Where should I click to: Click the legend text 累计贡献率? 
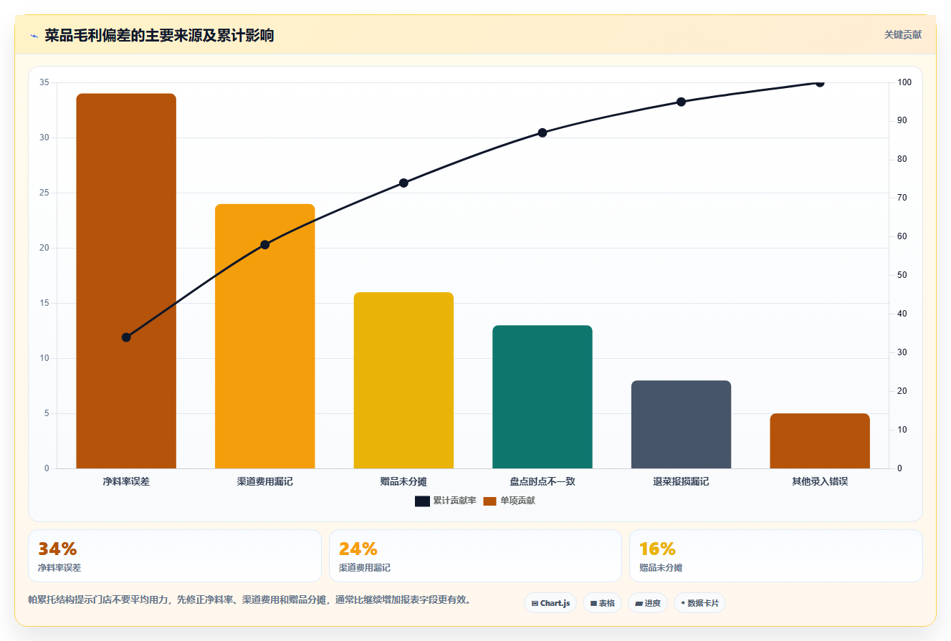click(x=454, y=501)
